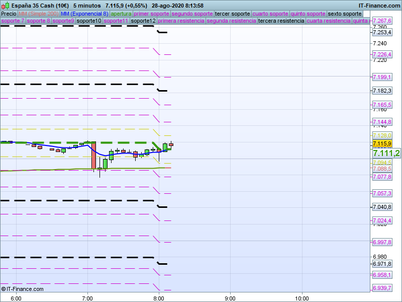Click the 'tercera resistencia' legend label
This screenshot has width=402, height=302.
click(281, 21)
